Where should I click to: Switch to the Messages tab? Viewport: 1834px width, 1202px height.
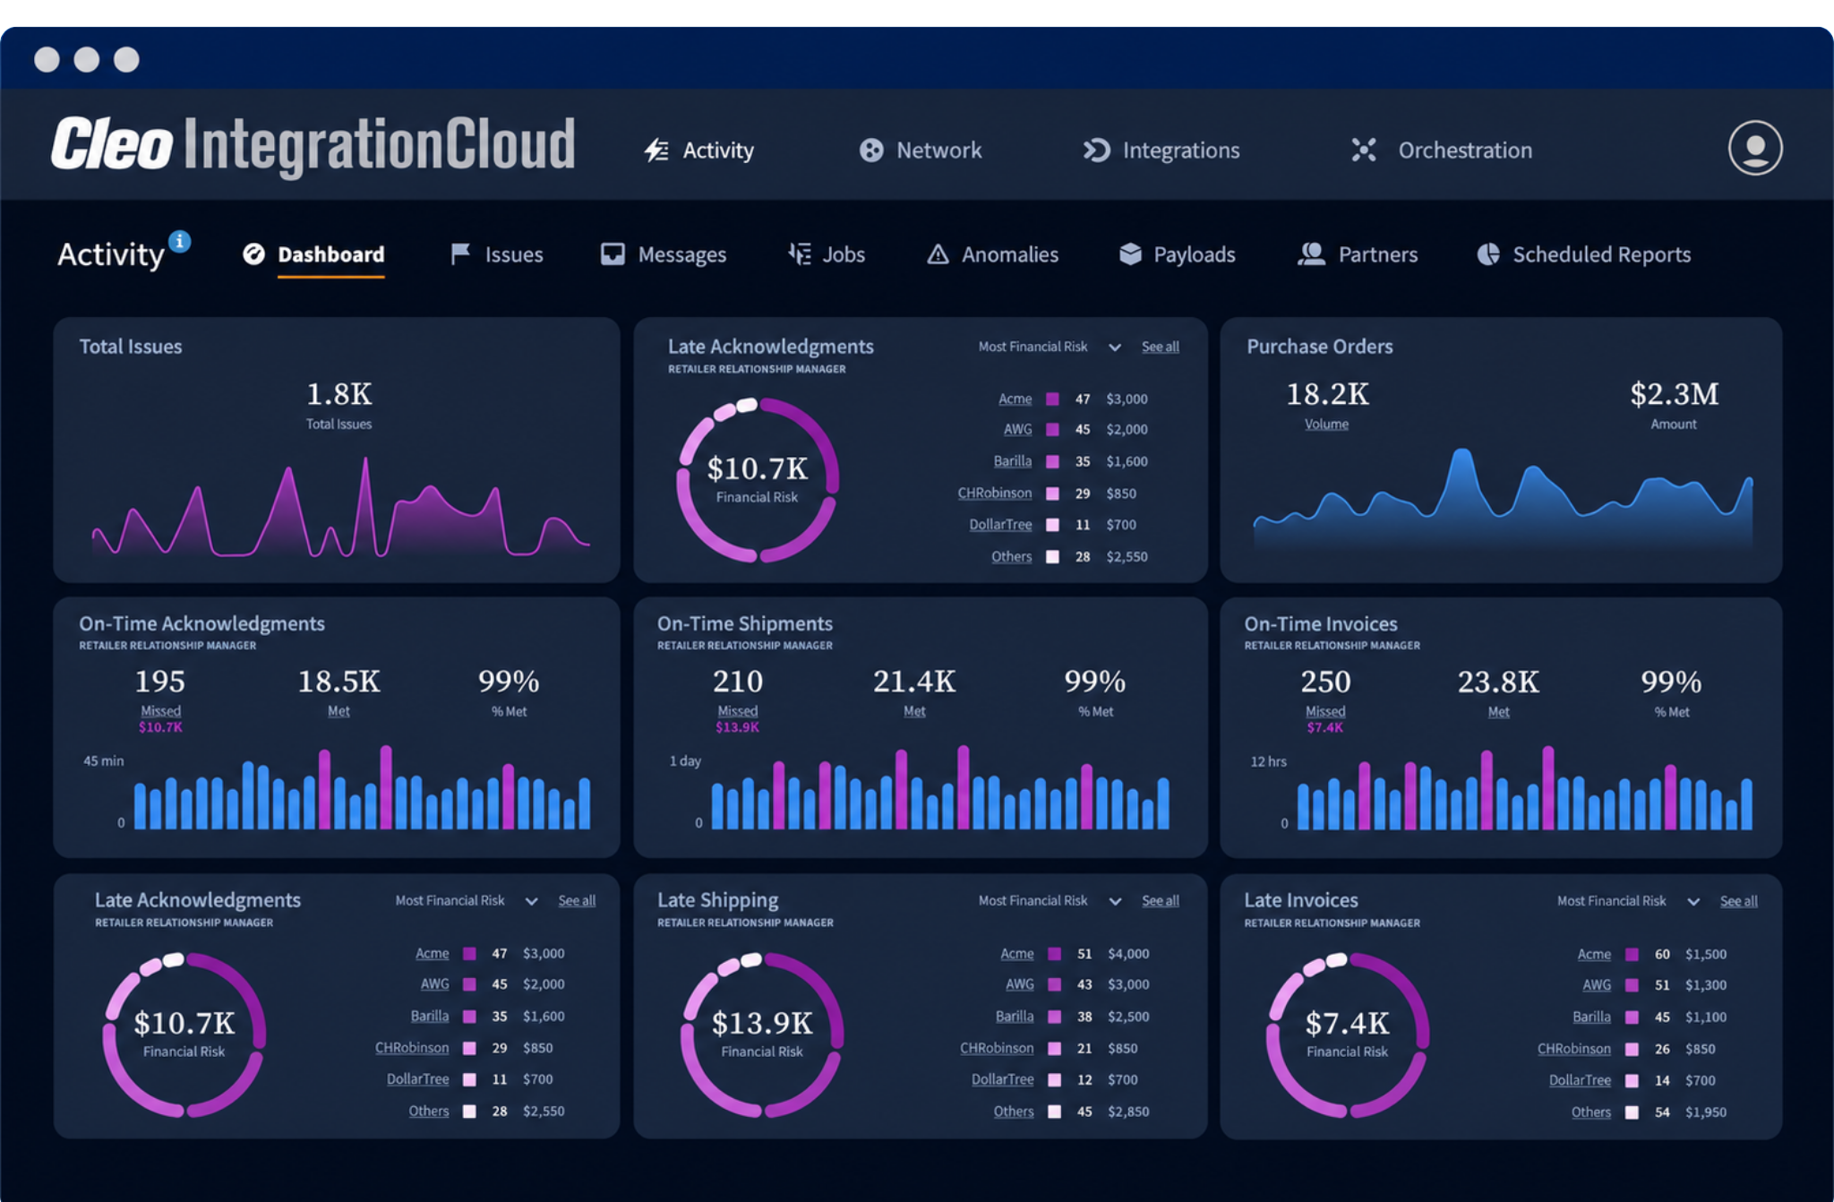point(682,254)
